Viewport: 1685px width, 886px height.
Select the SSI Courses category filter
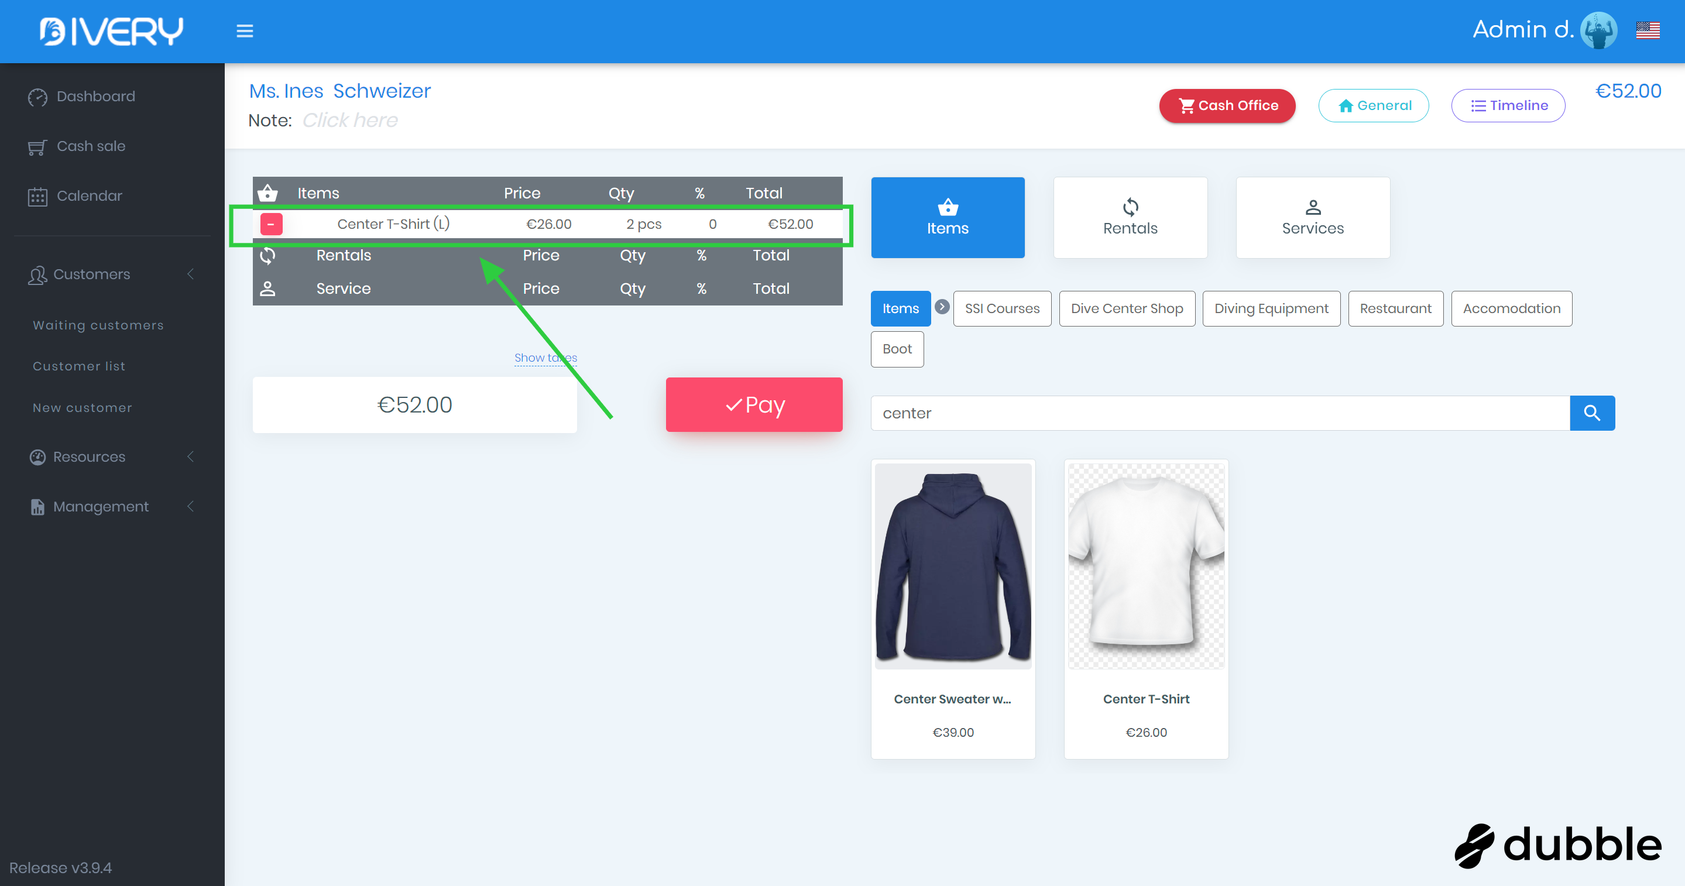(1001, 308)
